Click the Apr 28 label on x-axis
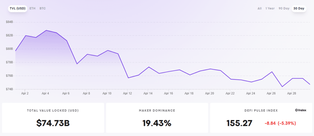This screenshot has width=314, height=136. coord(292,93)
